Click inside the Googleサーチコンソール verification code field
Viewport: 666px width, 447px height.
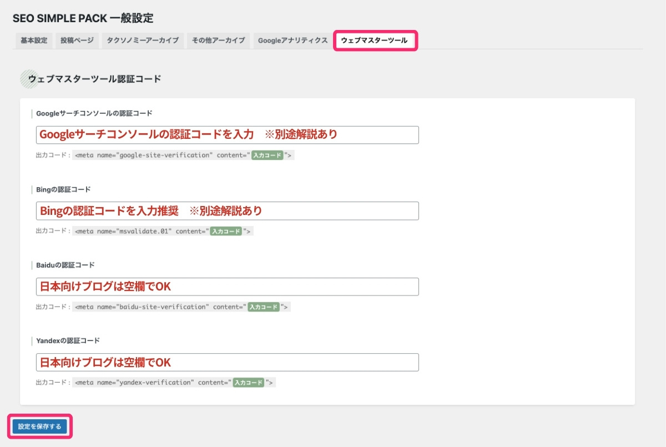tap(226, 134)
